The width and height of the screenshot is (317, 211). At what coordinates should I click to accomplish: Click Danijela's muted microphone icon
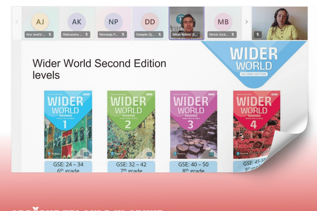[x=160, y=35]
